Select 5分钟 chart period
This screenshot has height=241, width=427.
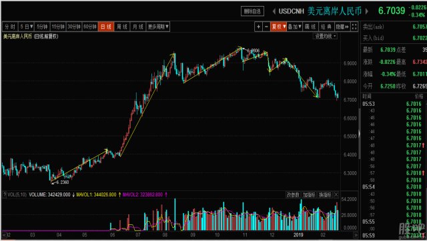click(42, 27)
